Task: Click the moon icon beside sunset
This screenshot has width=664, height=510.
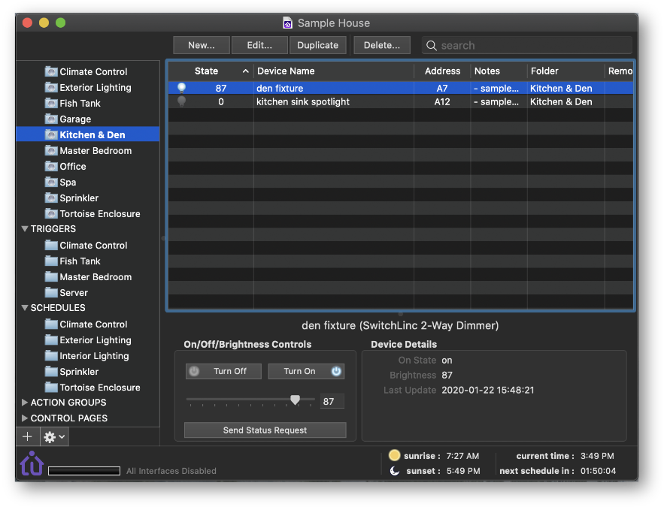Action: (394, 471)
